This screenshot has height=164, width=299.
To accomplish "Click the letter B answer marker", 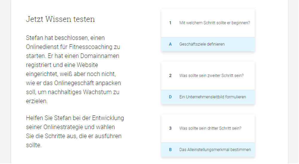I will (170, 150).
